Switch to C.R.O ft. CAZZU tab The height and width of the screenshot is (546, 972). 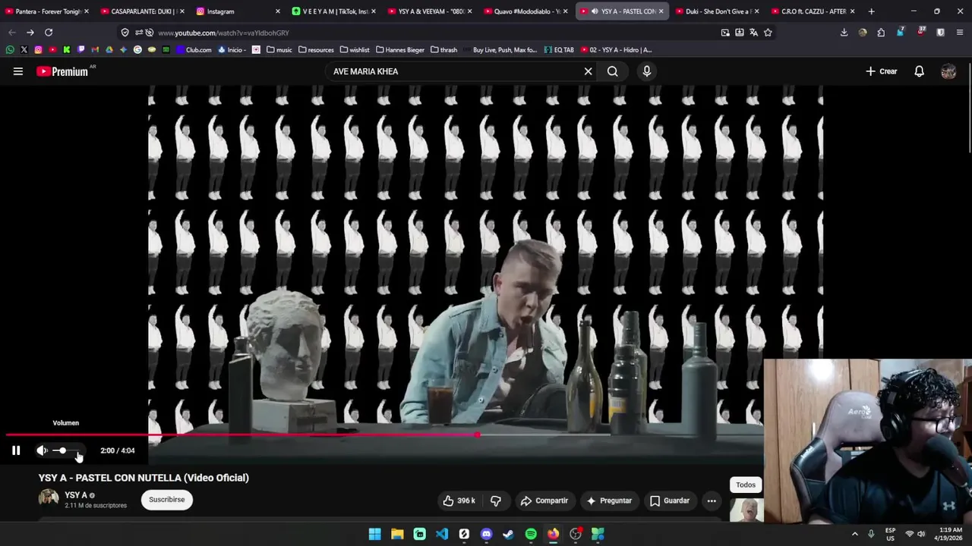coord(813,11)
